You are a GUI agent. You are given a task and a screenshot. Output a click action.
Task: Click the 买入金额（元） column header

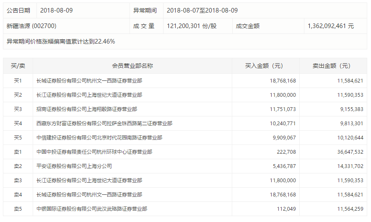point(266,66)
